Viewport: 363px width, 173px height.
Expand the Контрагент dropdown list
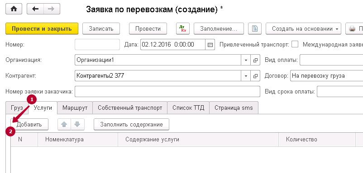(x=246, y=76)
